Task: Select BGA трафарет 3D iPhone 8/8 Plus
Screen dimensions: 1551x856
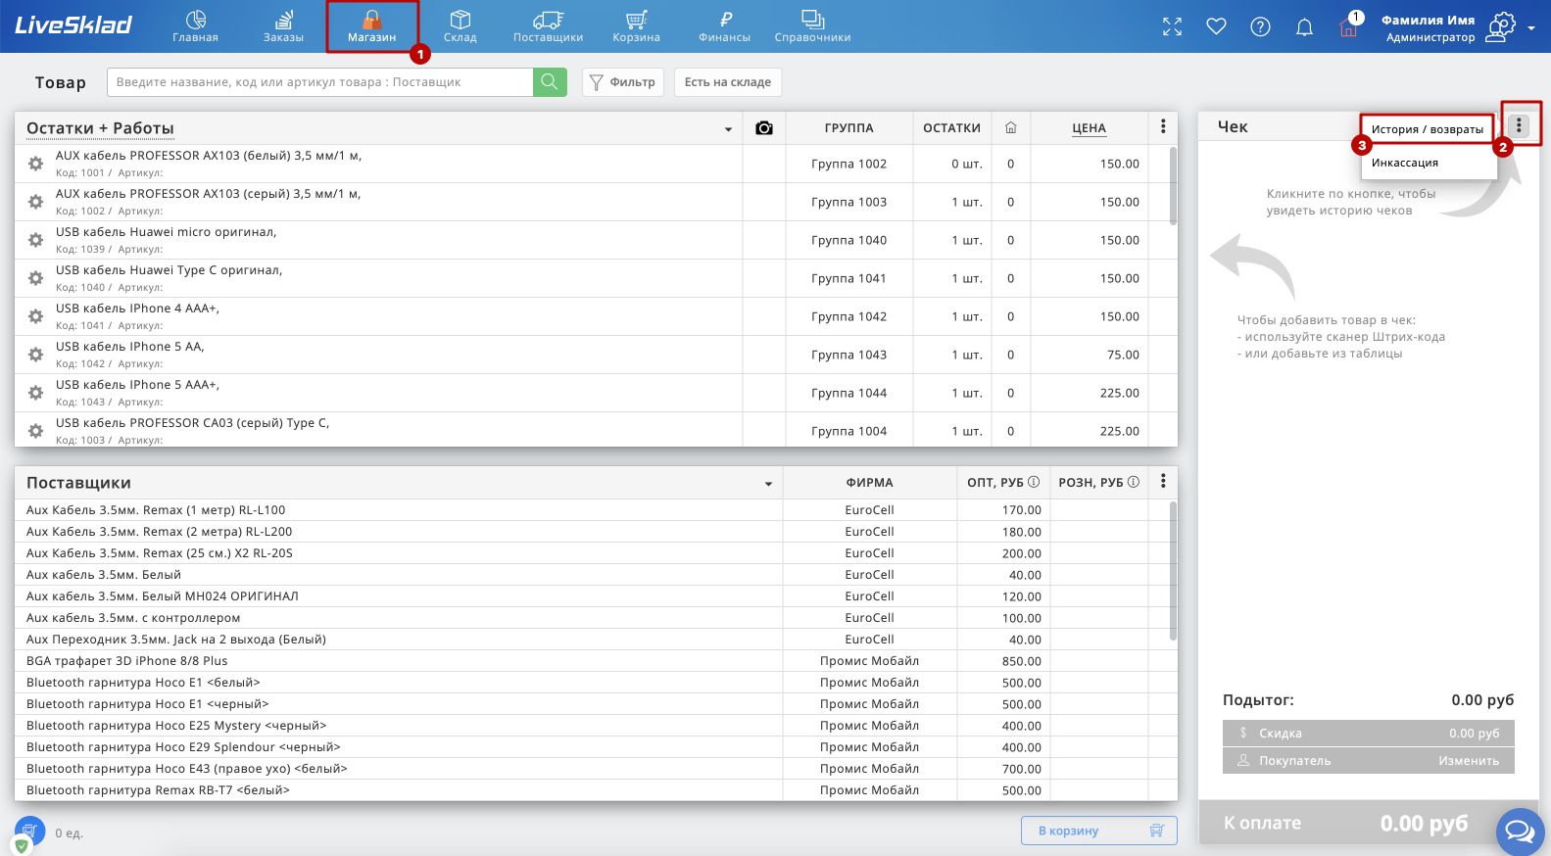Action: [126, 661]
